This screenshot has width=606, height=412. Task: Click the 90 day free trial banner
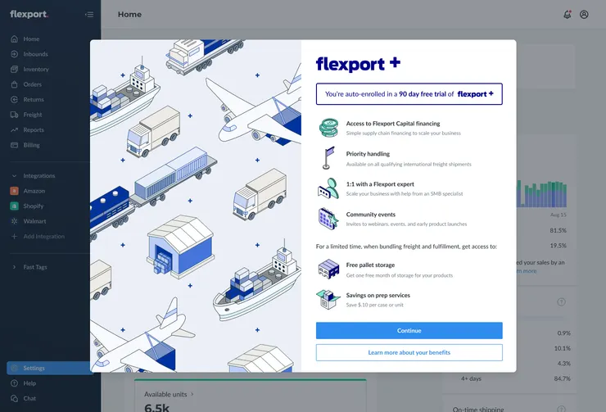[x=409, y=94]
